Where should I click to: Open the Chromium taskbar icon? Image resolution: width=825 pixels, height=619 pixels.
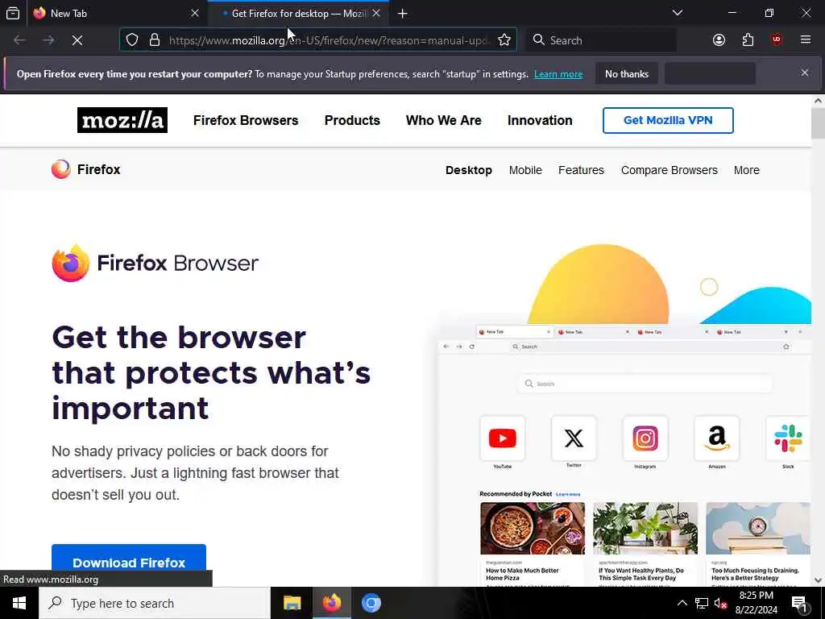[x=371, y=603]
